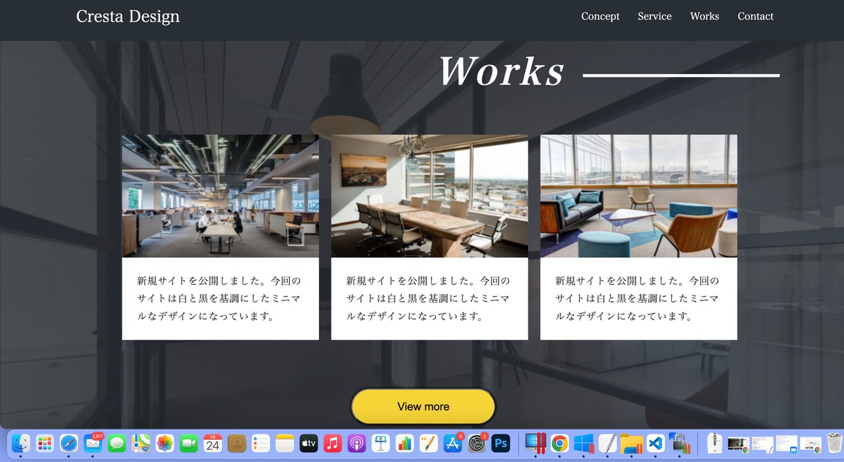This screenshot has width=844, height=462.
Task: Open the Contacts app in Dock
Action: point(237,443)
